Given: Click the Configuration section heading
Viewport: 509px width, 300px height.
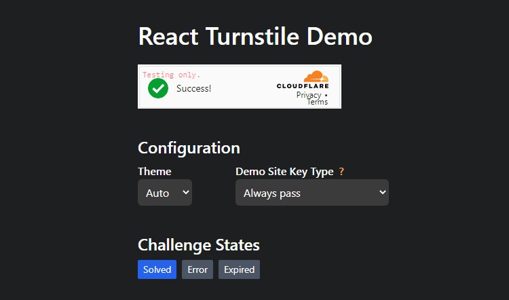Looking at the screenshot, I should point(189,148).
